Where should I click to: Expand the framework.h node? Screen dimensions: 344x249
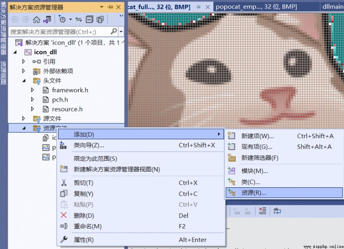[33, 90]
